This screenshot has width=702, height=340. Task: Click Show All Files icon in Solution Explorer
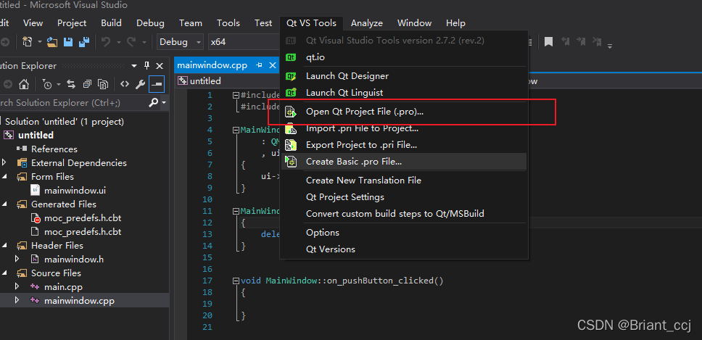103,84
